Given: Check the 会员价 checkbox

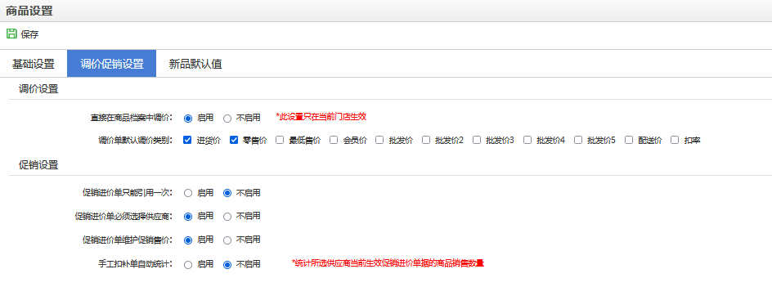Looking at the screenshot, I should pos(334,140).
